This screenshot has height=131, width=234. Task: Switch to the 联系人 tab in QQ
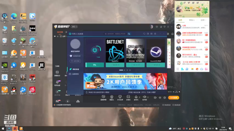point(192,20)
